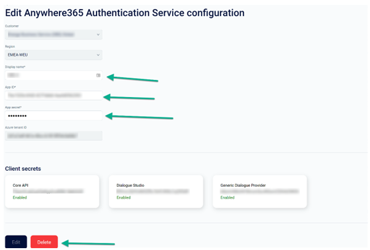Screen dimensions: 370x250
Task: Open the Core API client secret card
Action: tap(52, 192)
